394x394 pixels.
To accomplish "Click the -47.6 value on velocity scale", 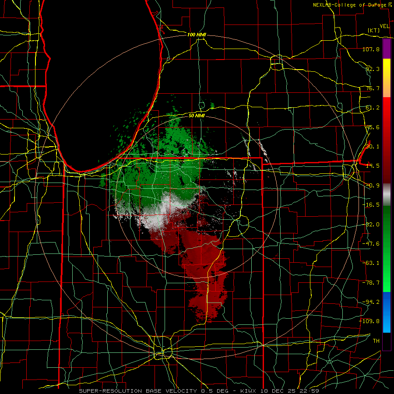I will (371, 244).
